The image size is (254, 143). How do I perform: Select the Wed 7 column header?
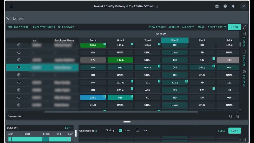coord(175,40)
